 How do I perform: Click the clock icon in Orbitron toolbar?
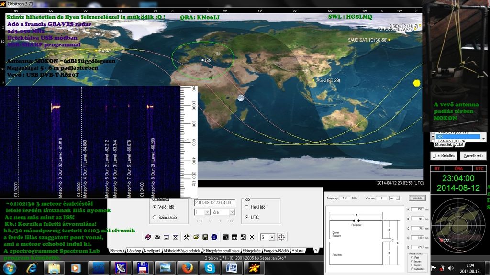pyautogui.click(x=281, y=237)
